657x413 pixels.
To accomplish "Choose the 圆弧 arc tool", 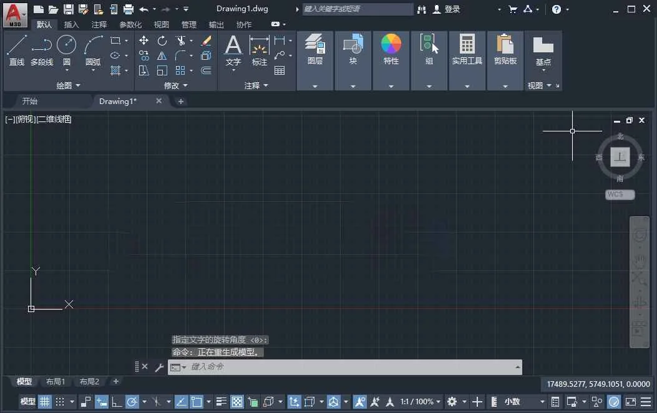I will [93, 50].
